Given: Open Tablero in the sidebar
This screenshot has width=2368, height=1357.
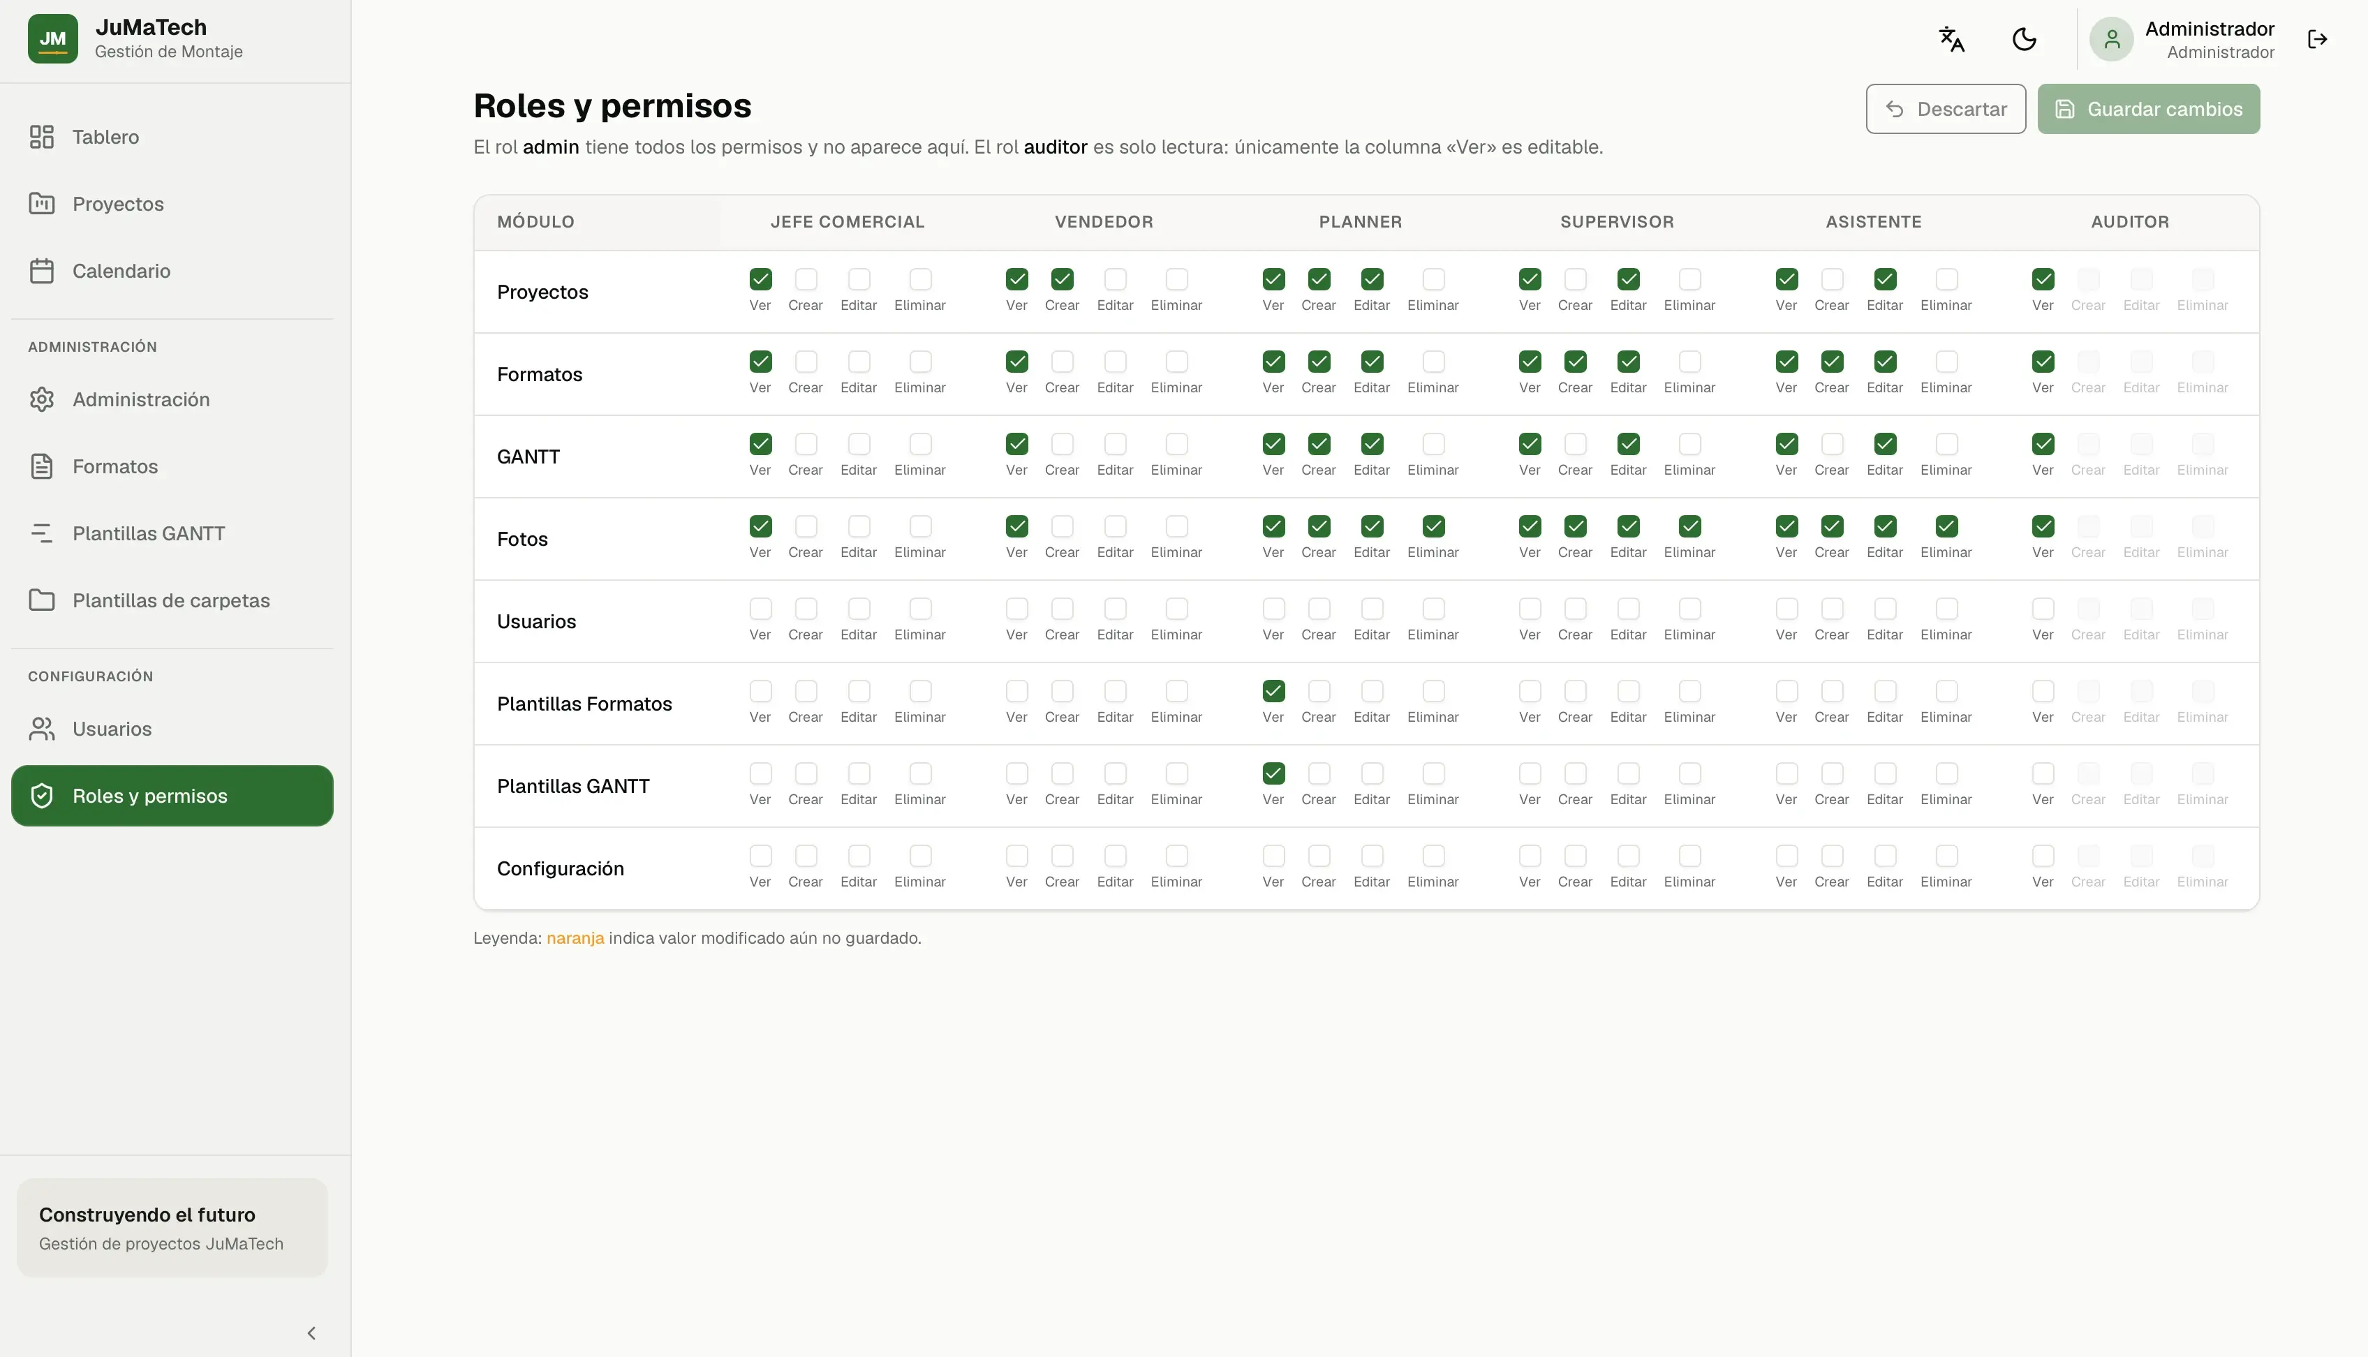Looking at the screenshot, I should tap(172, 137).
